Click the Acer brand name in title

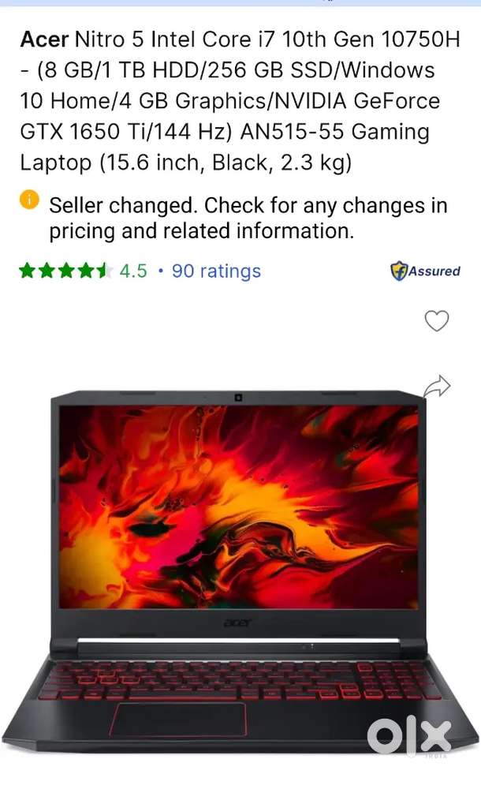pyautogui.click(x=44, y=39)
